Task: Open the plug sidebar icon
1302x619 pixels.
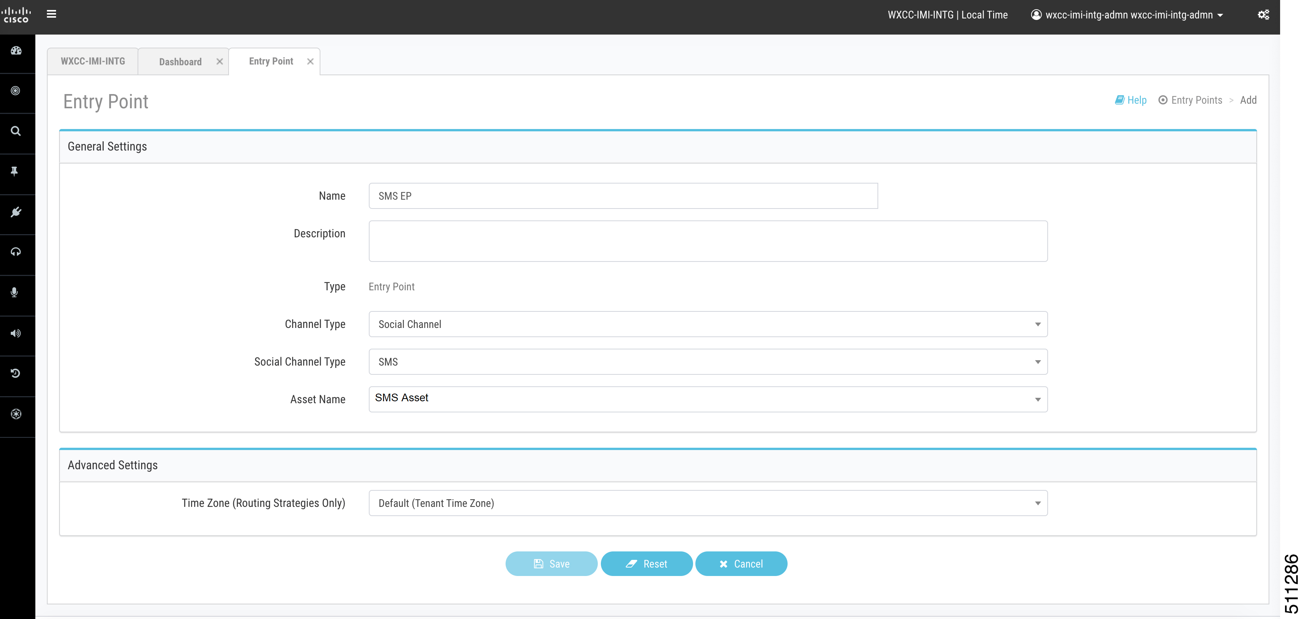Action: (16, 212)
